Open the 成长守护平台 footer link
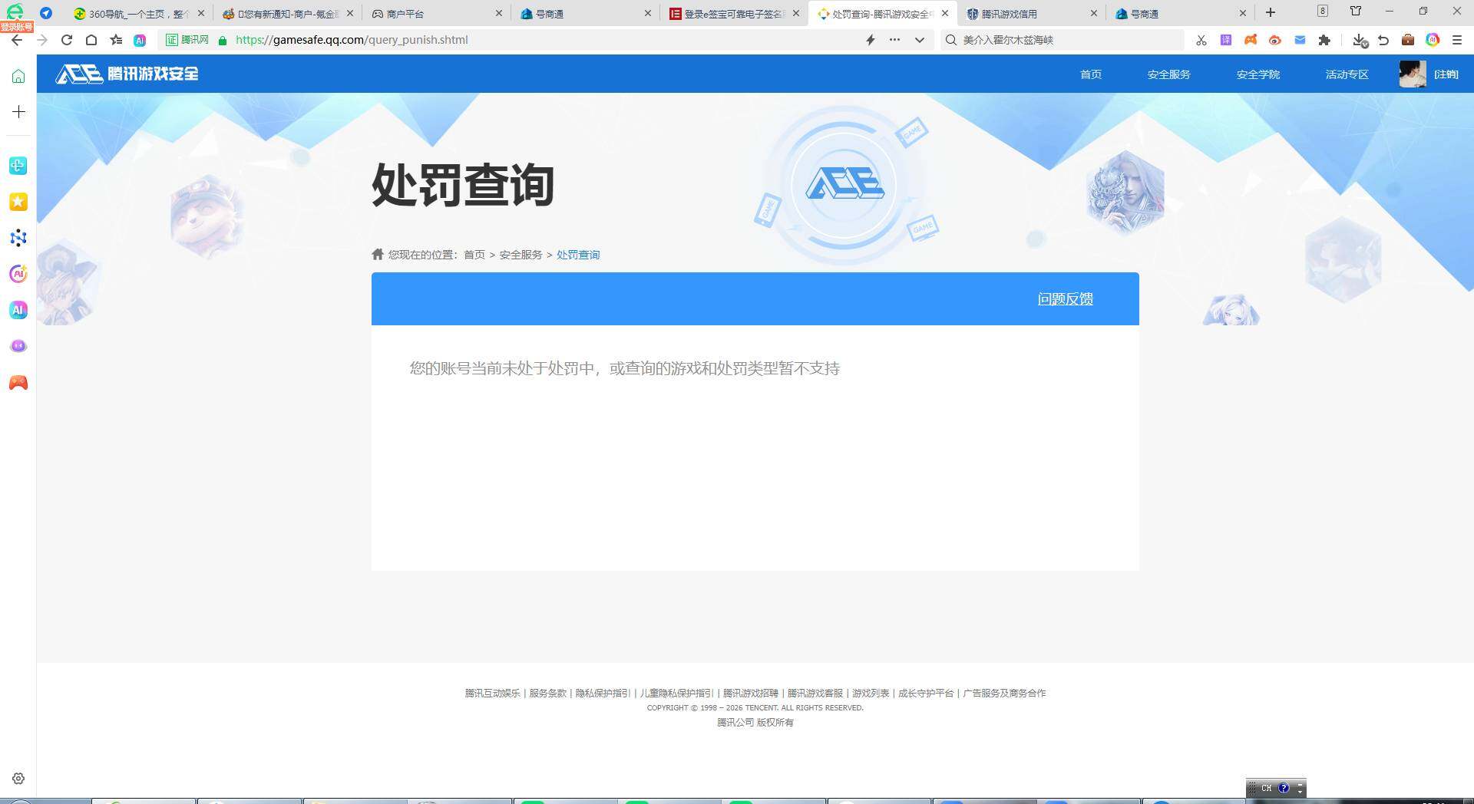Viewport: 1474px width, 804px height. (x=926, y=693)
